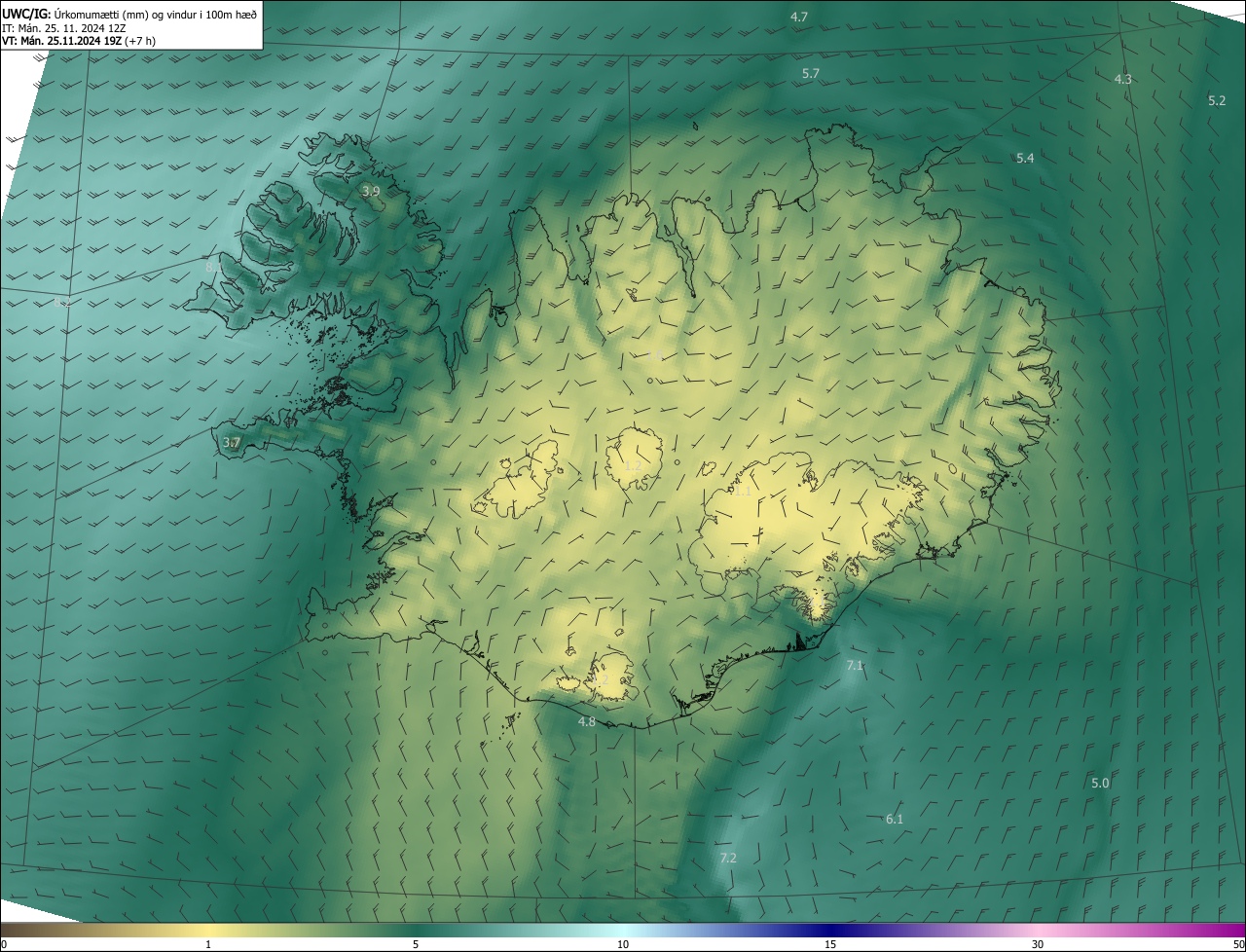Pick the 5.2 value label
This screenshot has height=952, width=1246.
1217,100
